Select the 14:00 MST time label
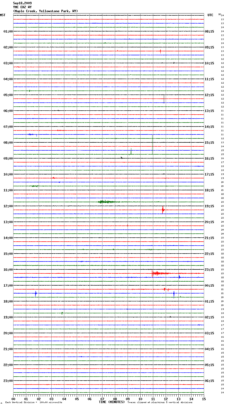Screen dimensions: 225x406 pyautogui.click(x=8, y=238)
